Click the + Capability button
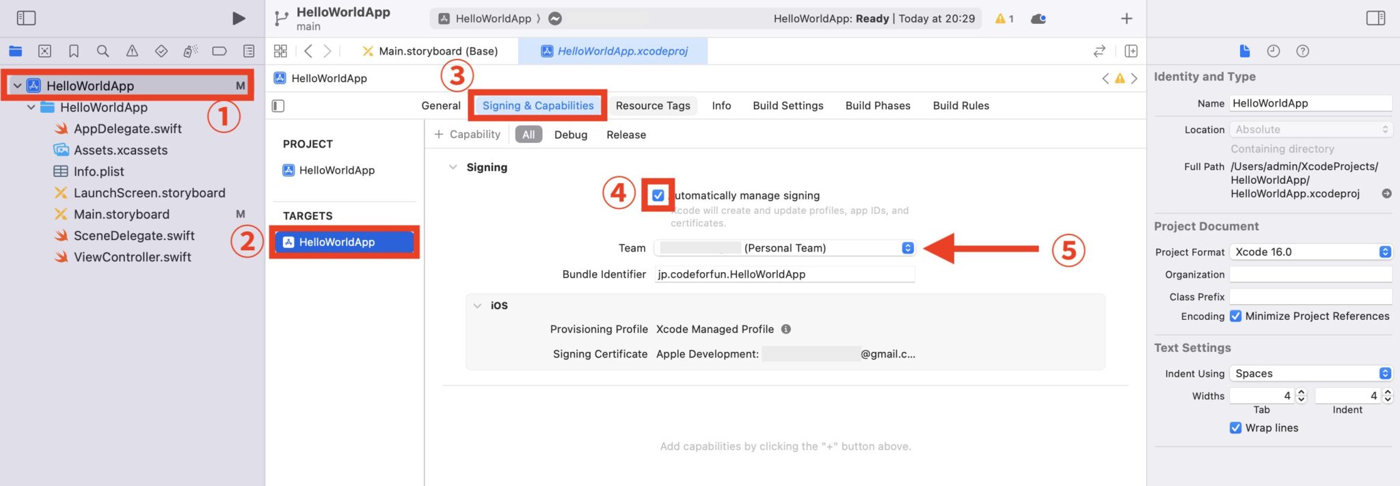This screenshot has width=1400, height=486. coord(468,135)
